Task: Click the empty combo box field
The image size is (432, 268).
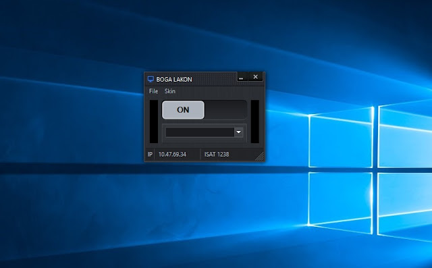Action: tap(200, 132)
